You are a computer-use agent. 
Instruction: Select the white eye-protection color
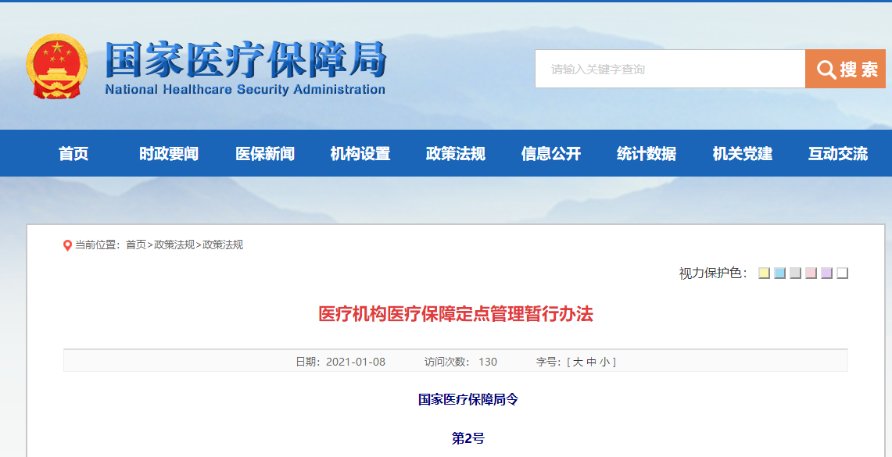click(843, 273)
